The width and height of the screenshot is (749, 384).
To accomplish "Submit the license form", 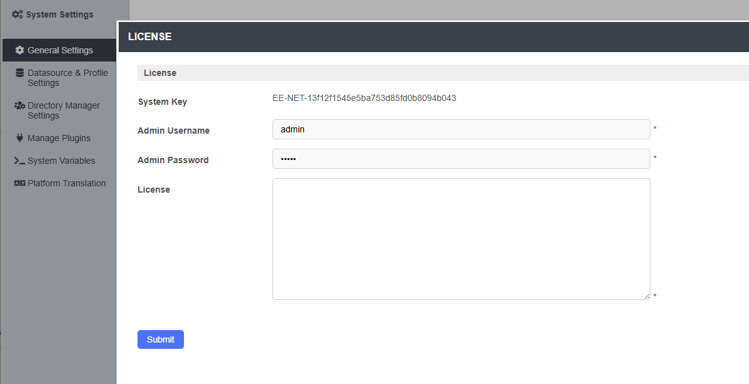I will click(161, 339).
